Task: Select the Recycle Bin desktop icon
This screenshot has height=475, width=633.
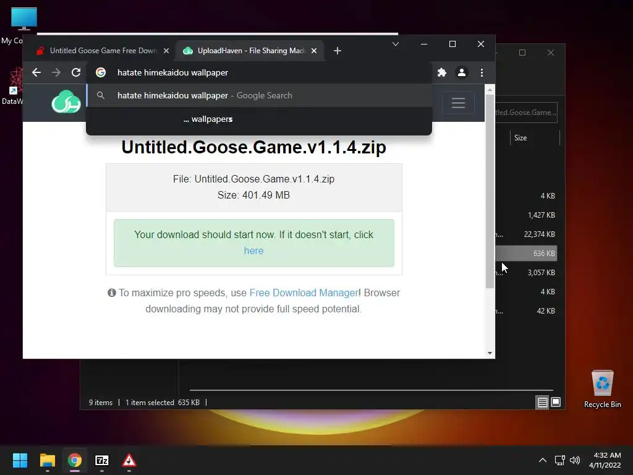Action: point(602,389)
